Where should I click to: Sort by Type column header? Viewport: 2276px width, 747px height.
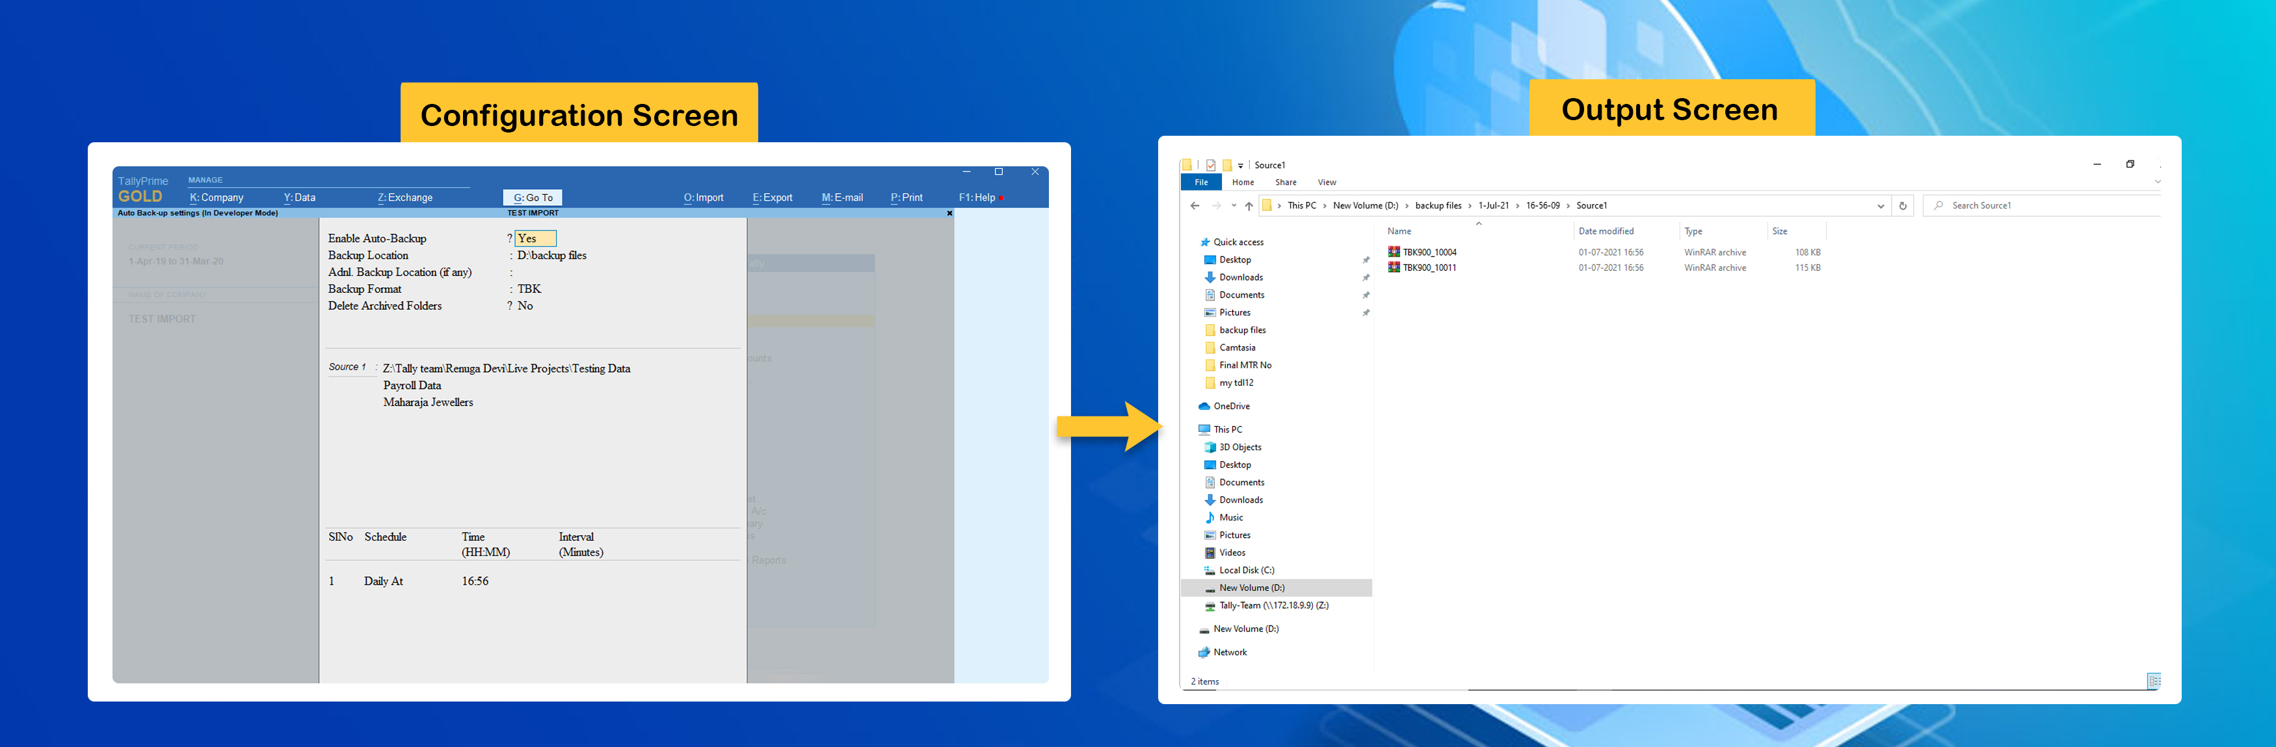pyautogui.click(x=1693, y=231)
